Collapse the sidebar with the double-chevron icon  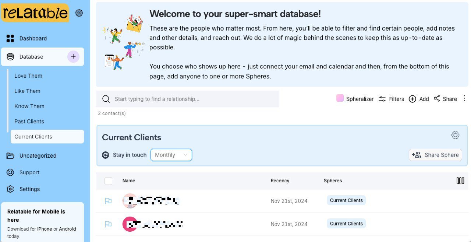(x=79, y=13)
